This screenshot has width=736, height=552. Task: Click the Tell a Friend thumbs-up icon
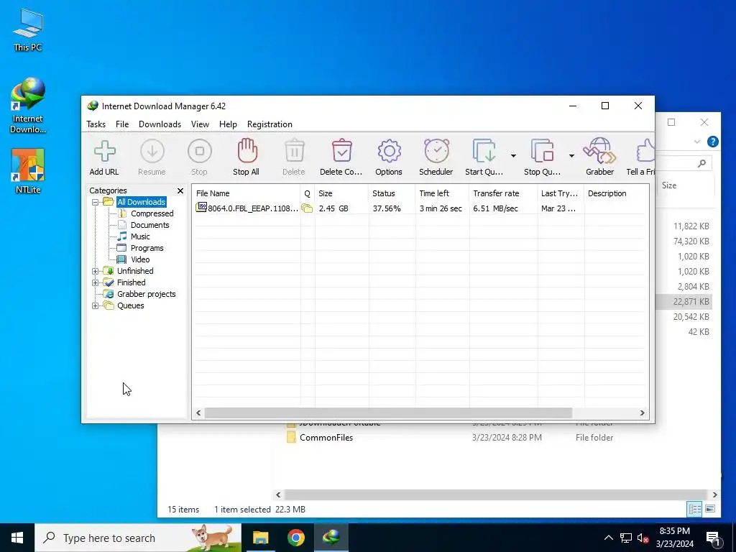pos(645,151)
